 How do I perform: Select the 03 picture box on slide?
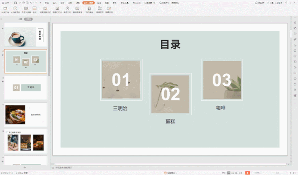[222, 80]
